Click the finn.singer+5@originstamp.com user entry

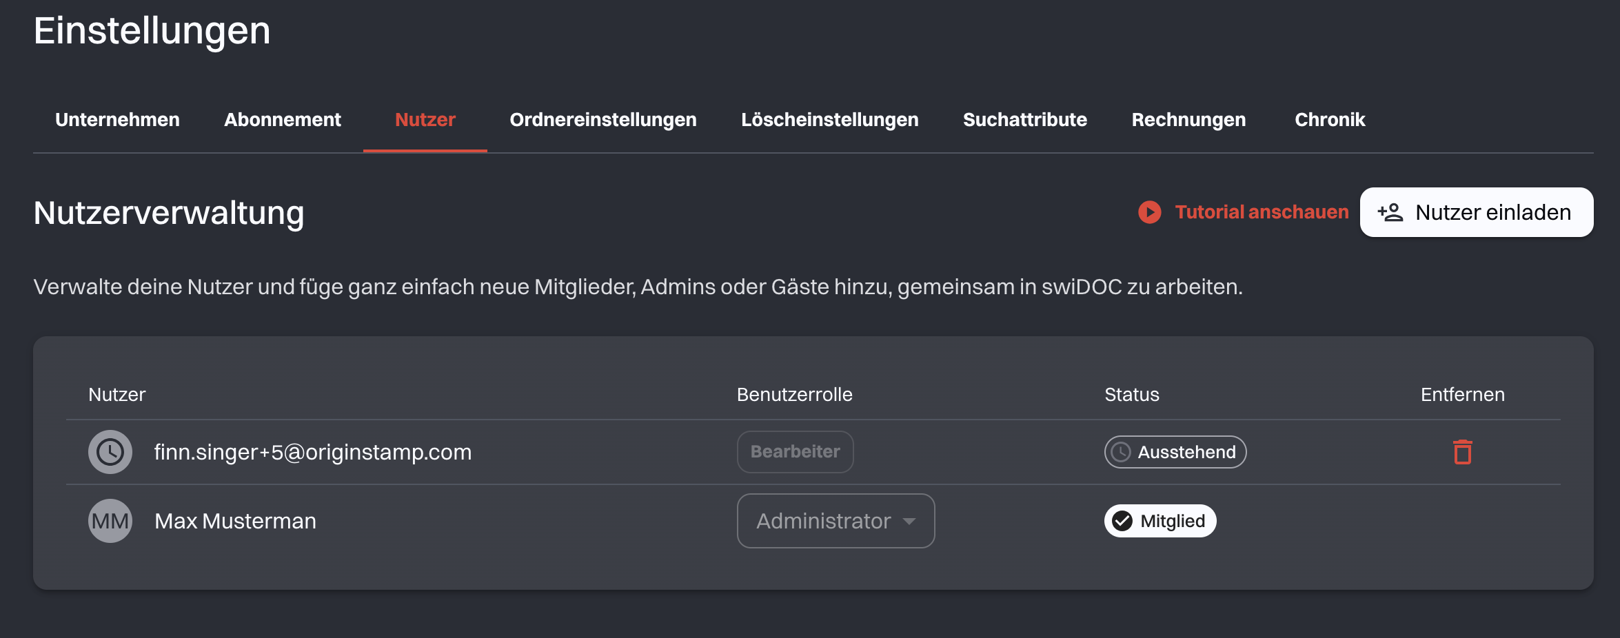click(313, 452)
